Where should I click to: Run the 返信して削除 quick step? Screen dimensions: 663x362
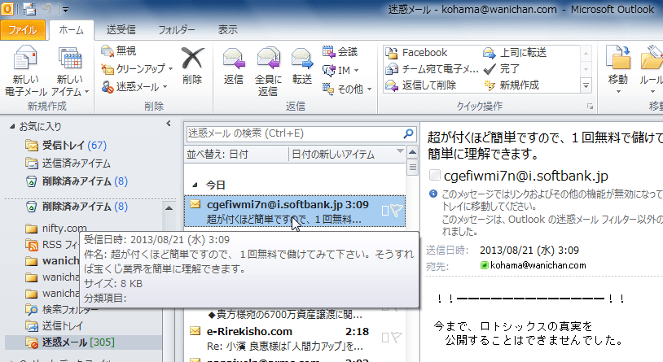point(421,85)
